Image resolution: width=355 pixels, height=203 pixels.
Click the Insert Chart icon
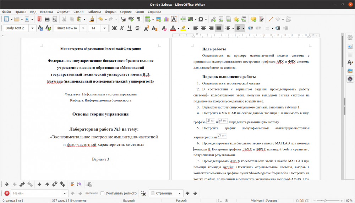[x=166, y=19]
